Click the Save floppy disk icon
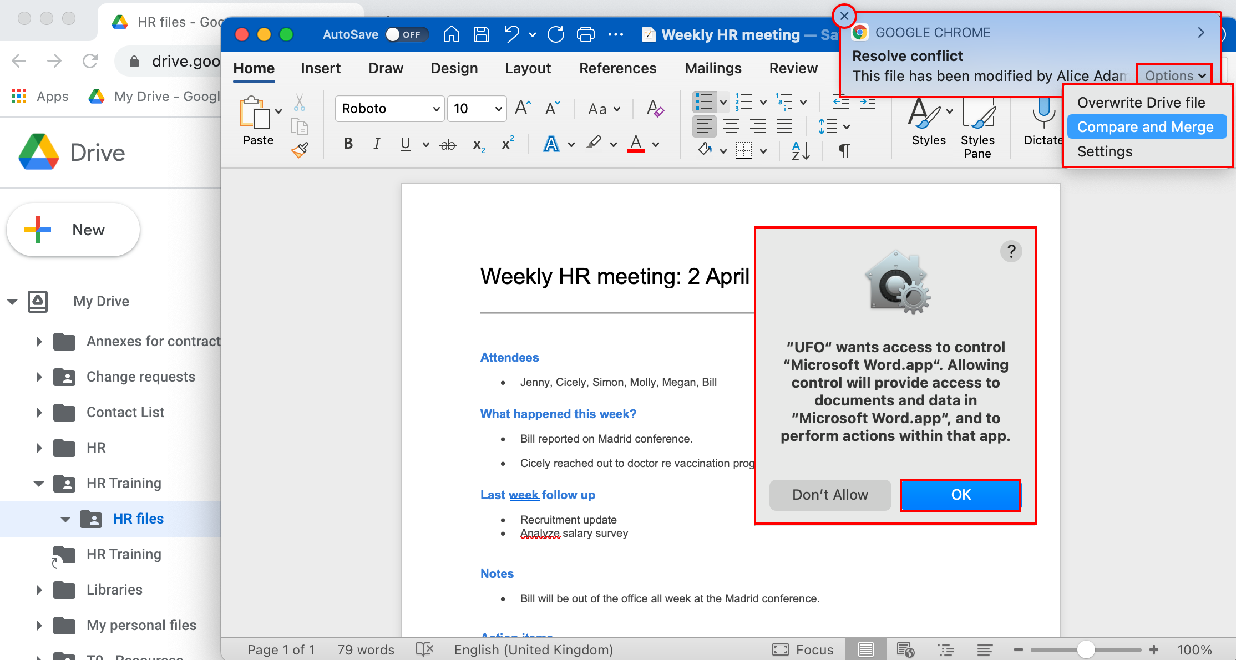This screenshot has height=660, width=1236. [481, 34]
